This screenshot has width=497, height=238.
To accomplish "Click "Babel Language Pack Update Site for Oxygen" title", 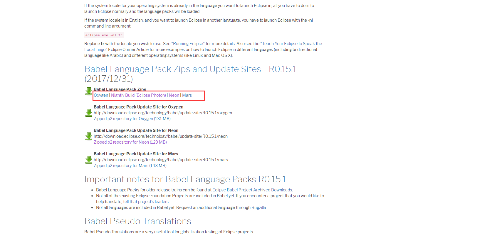I will point(139,107).
